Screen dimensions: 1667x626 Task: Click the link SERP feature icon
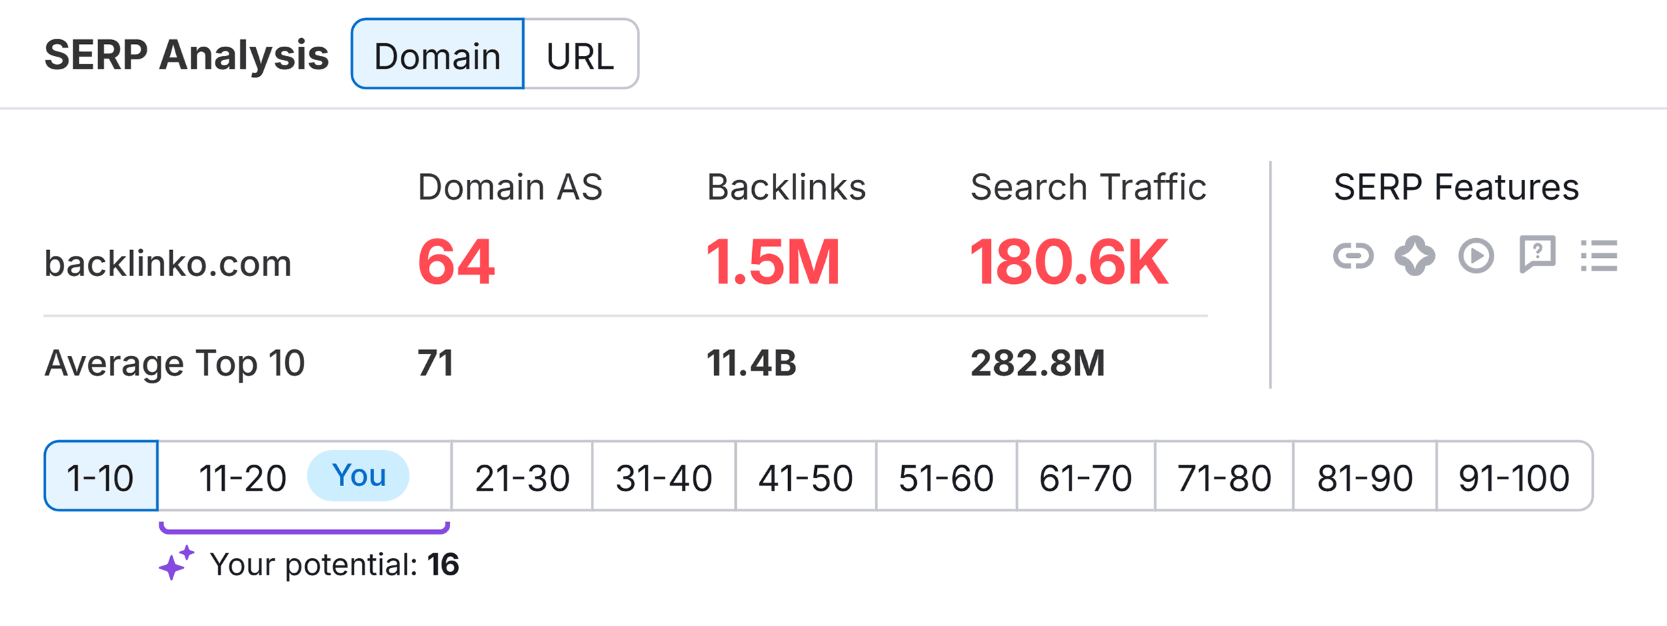pyautogui.click(x=1353, y=255)
